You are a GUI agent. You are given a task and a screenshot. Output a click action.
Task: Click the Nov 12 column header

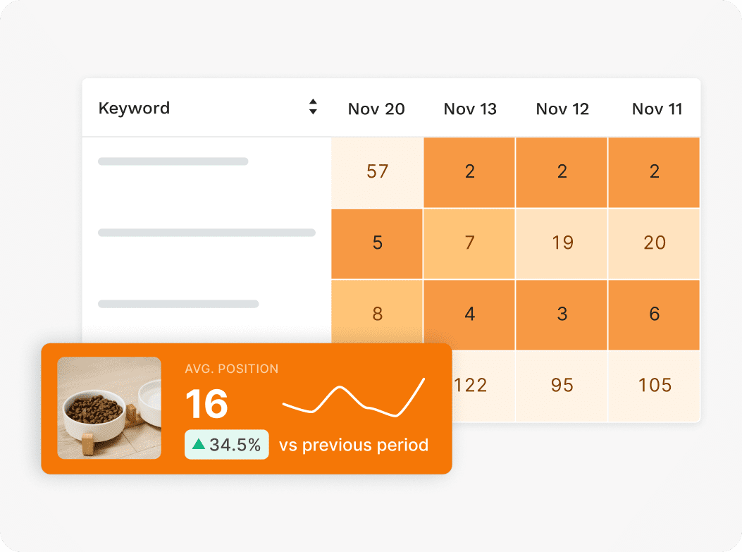[562, 109]
